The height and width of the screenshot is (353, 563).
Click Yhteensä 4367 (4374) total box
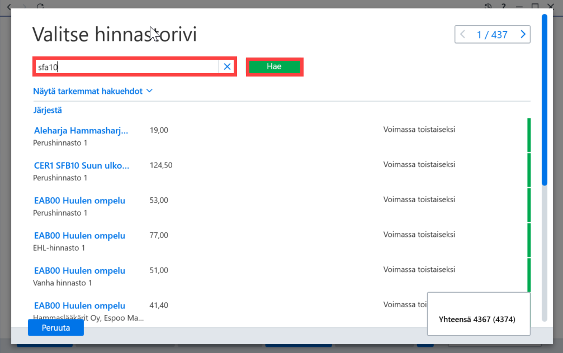pyautogui.click(x=479, y=314)
